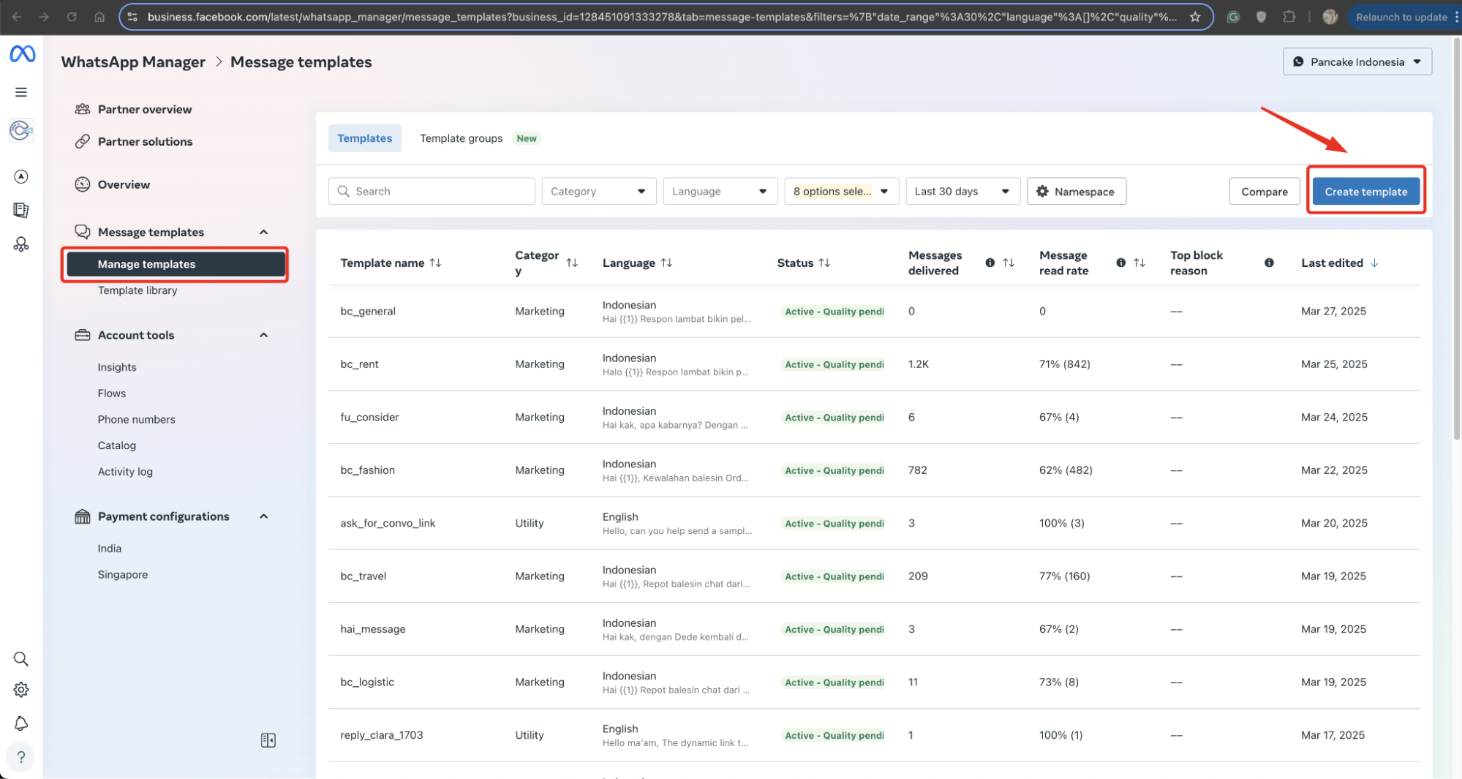Image resolution: width=1462 pixels, height=779 pixels.
Task: Open India payment configuration
Action: 110,549
